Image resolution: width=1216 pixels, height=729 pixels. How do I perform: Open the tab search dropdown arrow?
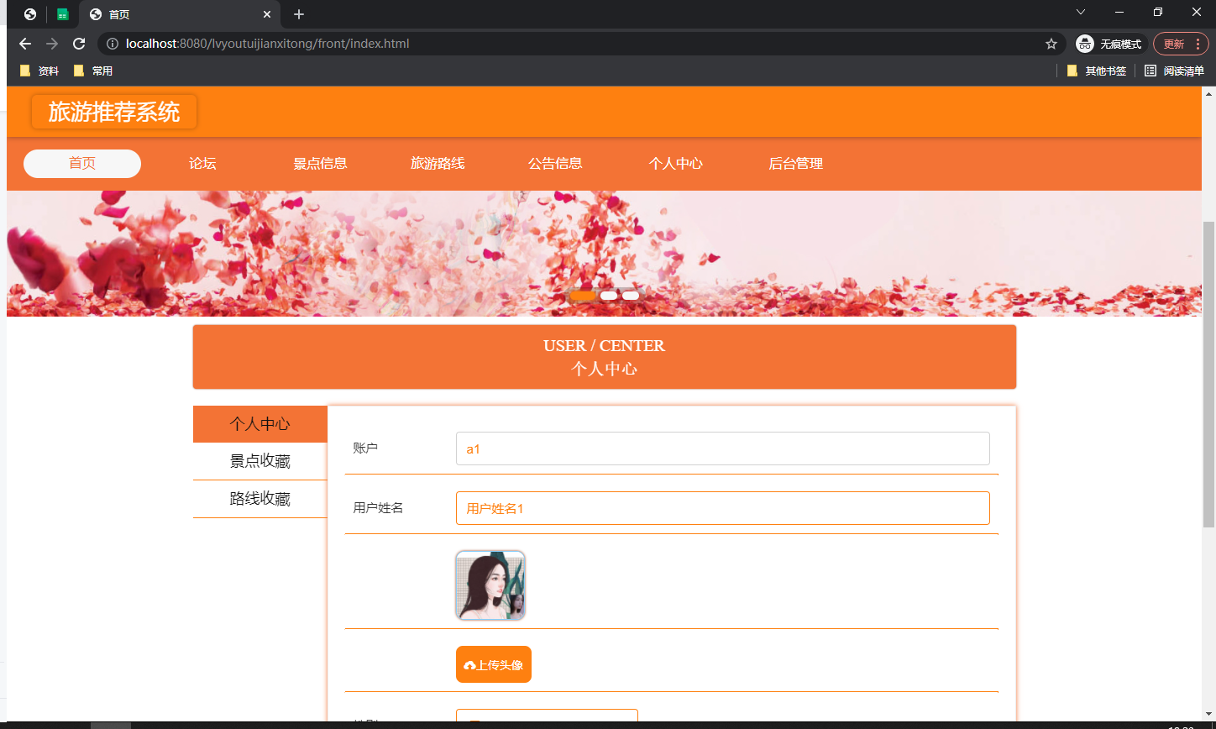[1081, 12]
